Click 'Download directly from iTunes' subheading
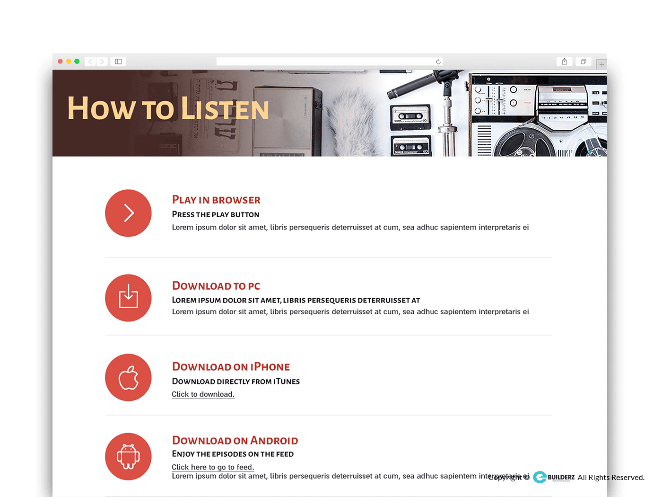 click(236, 382)
